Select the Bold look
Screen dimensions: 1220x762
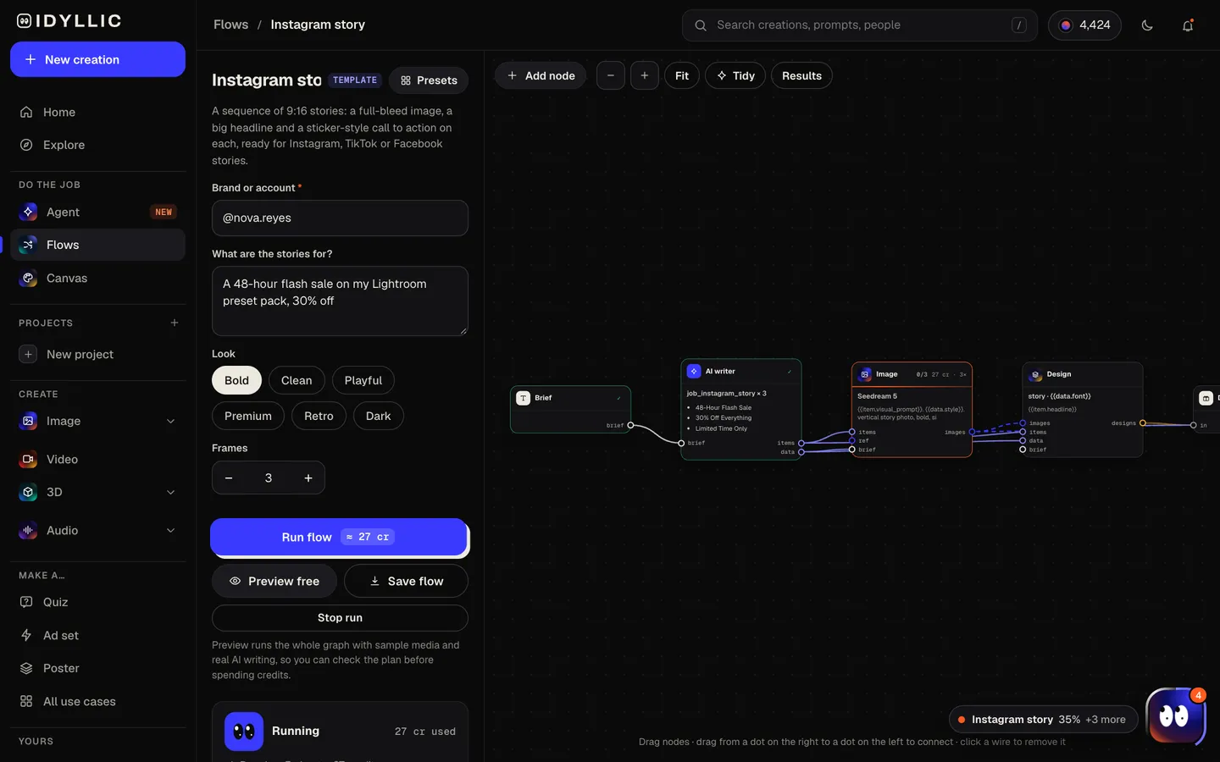coord(237,380)
